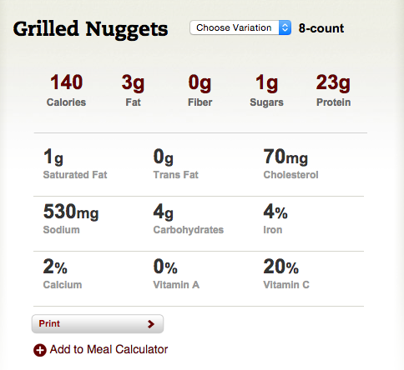Click the 0g Trans Fat entry
404x370 pixels.
click(x=176, y=163)
